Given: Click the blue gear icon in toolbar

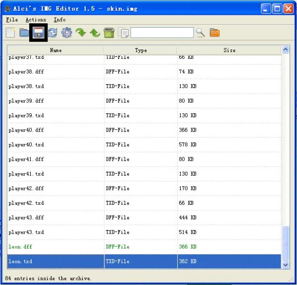Looking at the screenshot, I should point(66,33).
